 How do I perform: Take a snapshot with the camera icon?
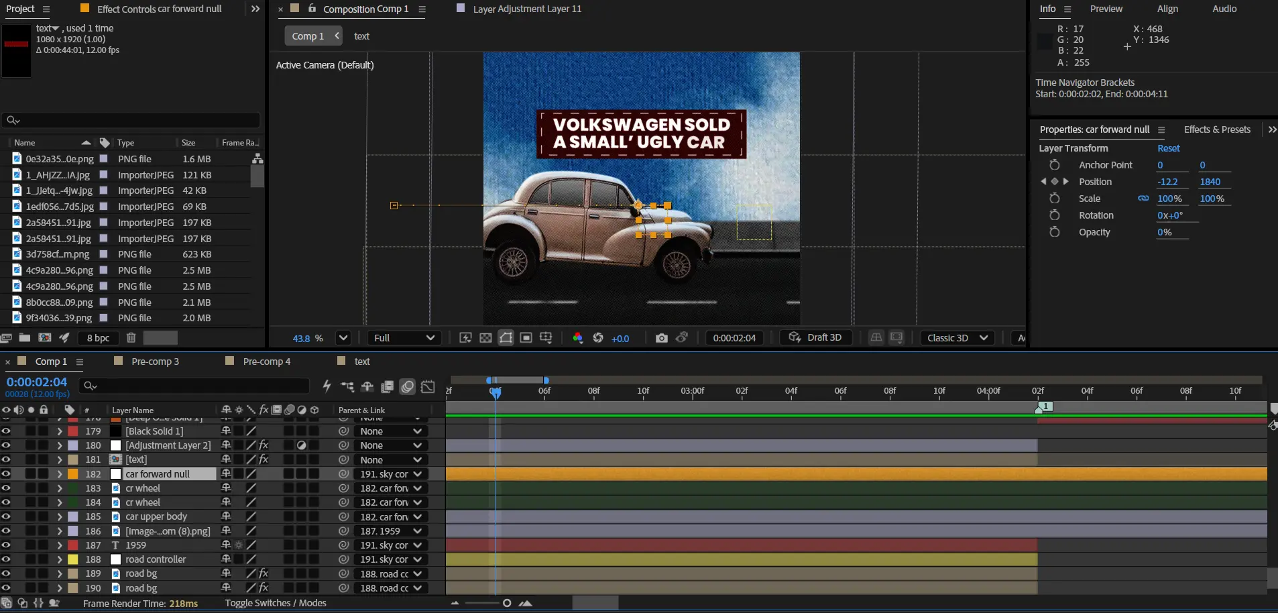661,338
